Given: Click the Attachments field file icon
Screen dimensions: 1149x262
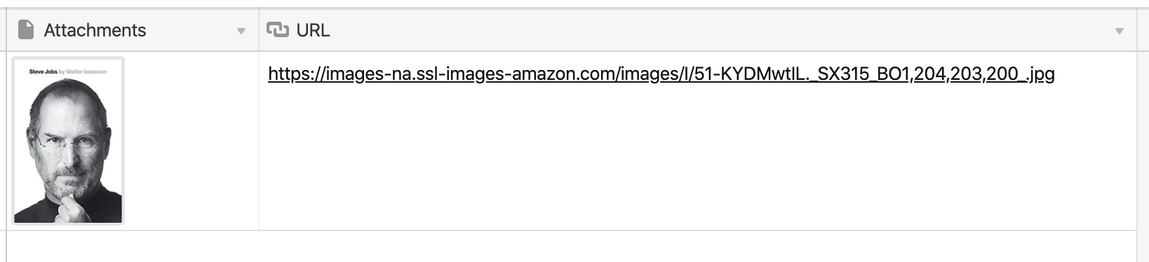Looking at the screenshot, I should pyautogui.click(x=26, y=30).
